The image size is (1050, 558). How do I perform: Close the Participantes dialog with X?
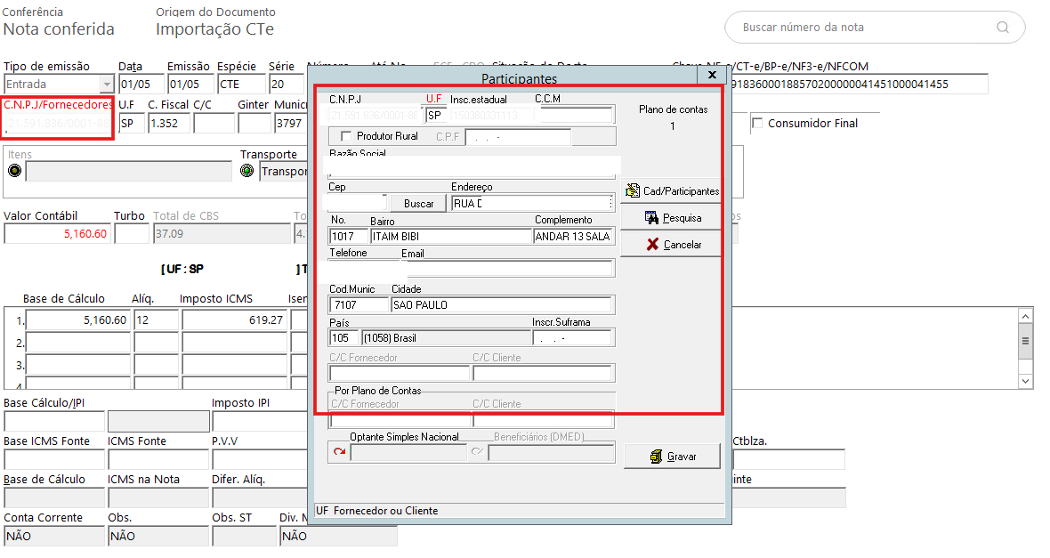[x=713, y=75]
